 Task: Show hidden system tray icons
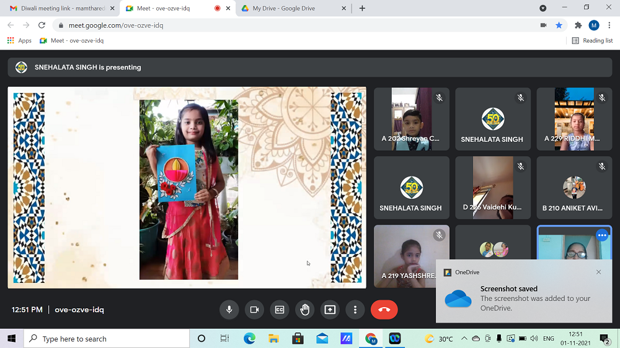point(464,339)
